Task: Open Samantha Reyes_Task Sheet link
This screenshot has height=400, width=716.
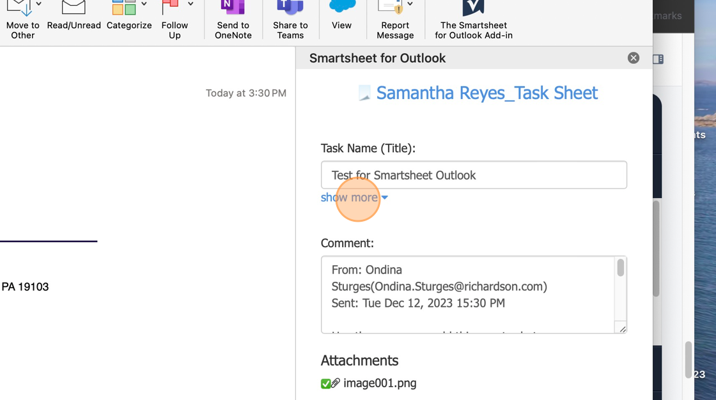Action: pos(486,93)
